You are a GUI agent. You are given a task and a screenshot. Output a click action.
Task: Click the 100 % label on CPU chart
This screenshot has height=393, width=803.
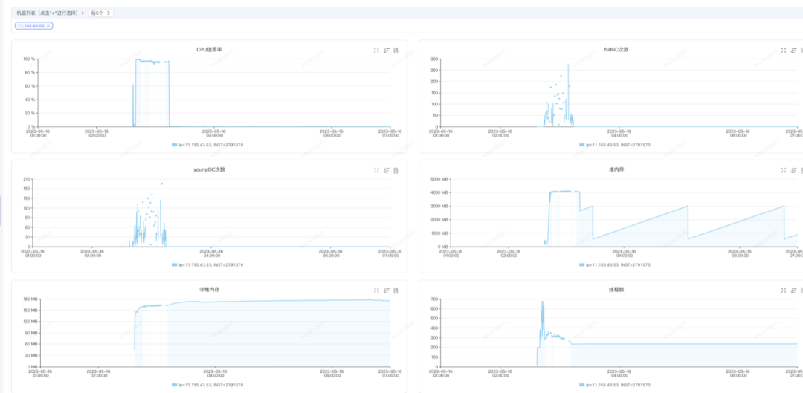29,59
